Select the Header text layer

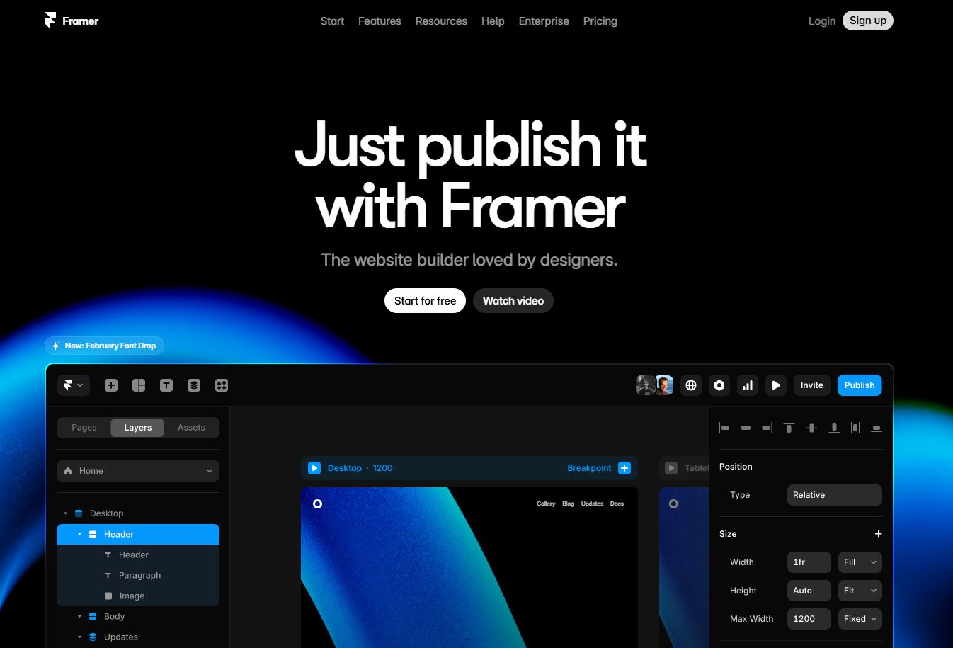coord(138,555)
